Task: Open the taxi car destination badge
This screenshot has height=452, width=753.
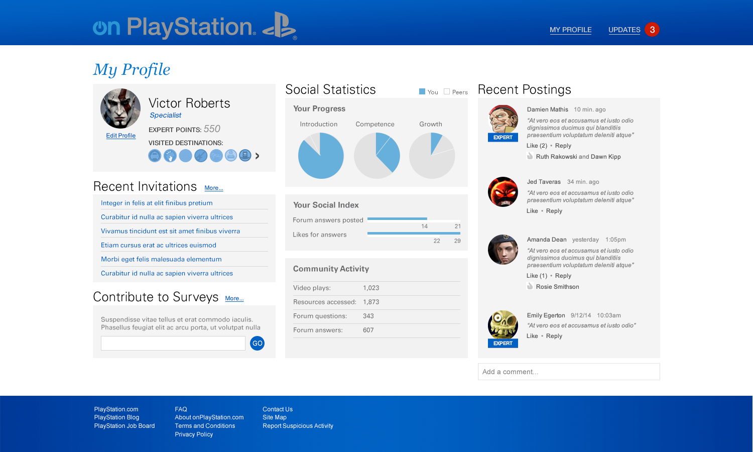Action: click(155, 156)
